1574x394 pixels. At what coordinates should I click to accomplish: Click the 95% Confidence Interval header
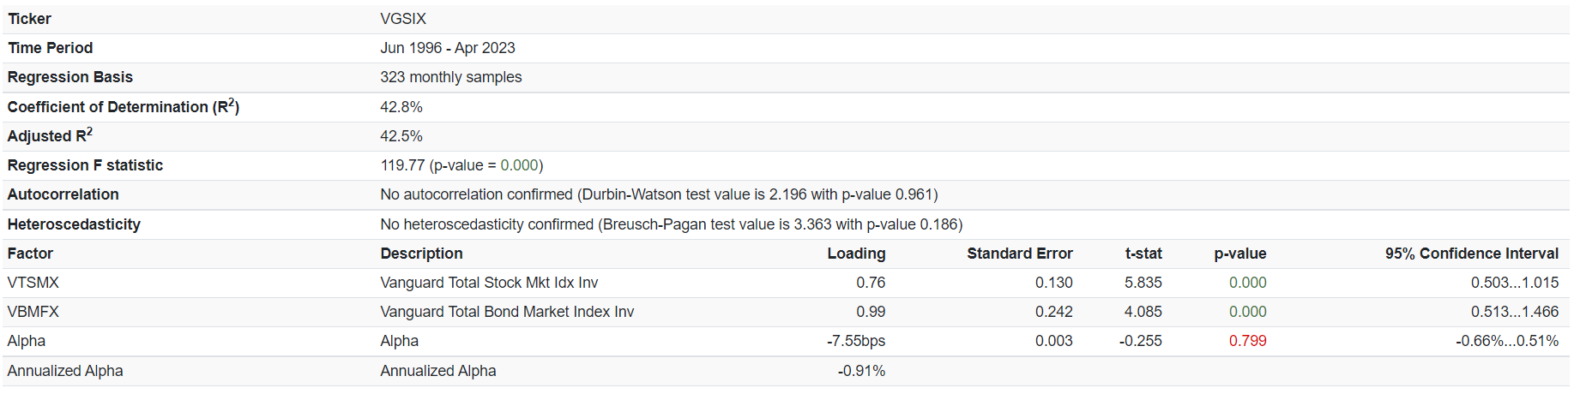coord(1471,254)
